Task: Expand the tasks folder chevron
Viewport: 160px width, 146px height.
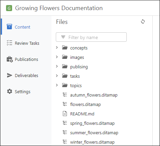Action: [57, 76]
